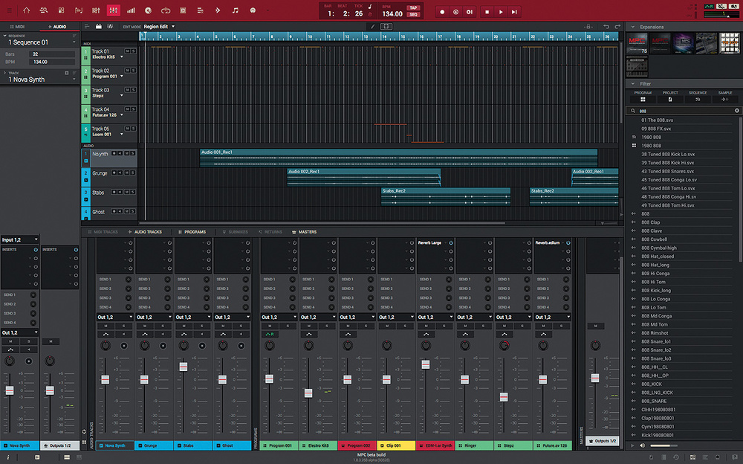Filter browser by Project icon
Image resolution: width=743 pixels, height=464 pixels.
coord(670,100)
